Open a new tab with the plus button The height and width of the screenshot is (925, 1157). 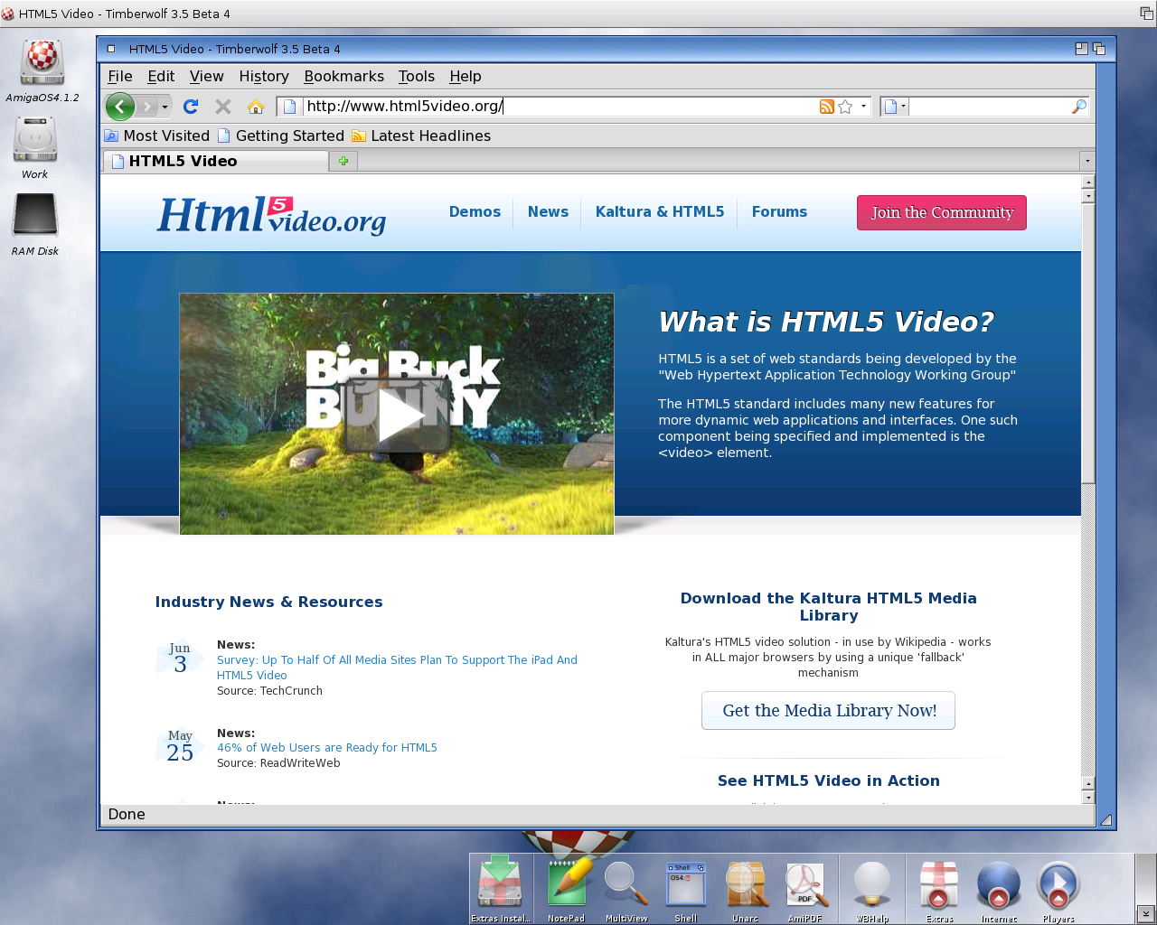[x=343, y=161]
